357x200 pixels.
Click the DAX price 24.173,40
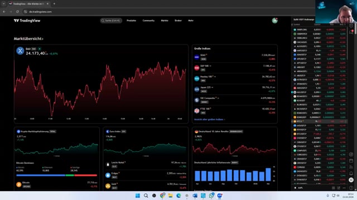pos(35,53)
